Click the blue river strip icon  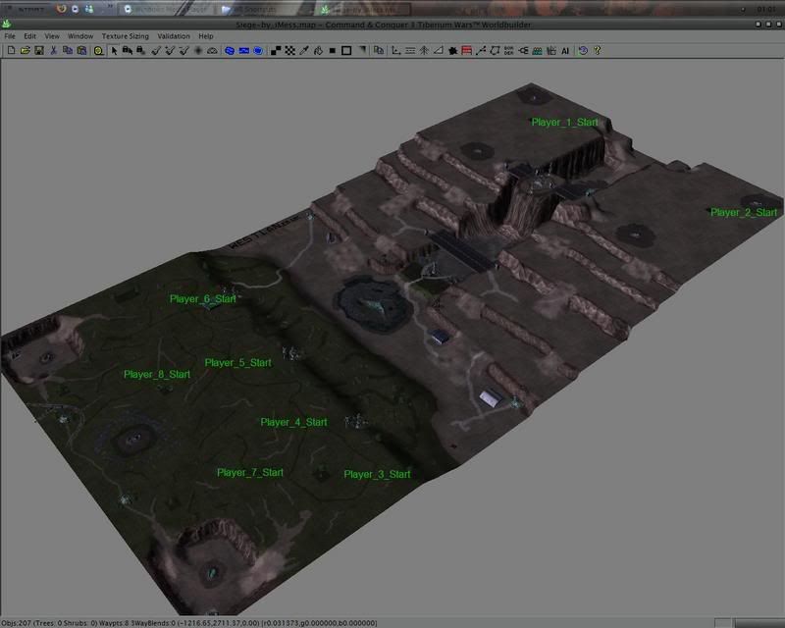(x=243, y=51)
